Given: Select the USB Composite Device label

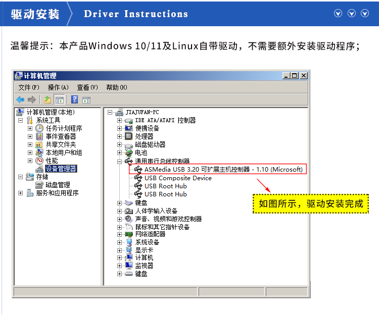Looking at the screenshot, I should (x=178, y=178).
